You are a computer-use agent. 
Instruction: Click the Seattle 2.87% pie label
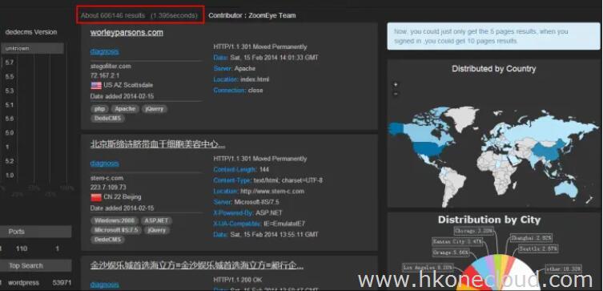click(x=538, y=249)
